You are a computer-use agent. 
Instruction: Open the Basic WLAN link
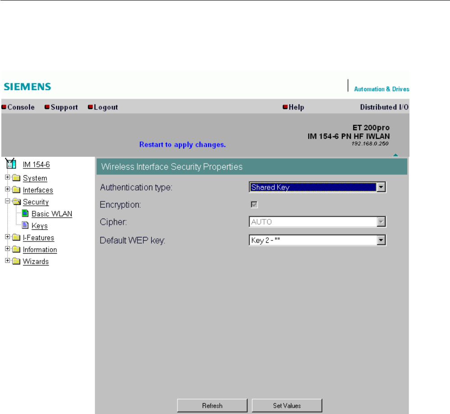click(x=52, y=214)
